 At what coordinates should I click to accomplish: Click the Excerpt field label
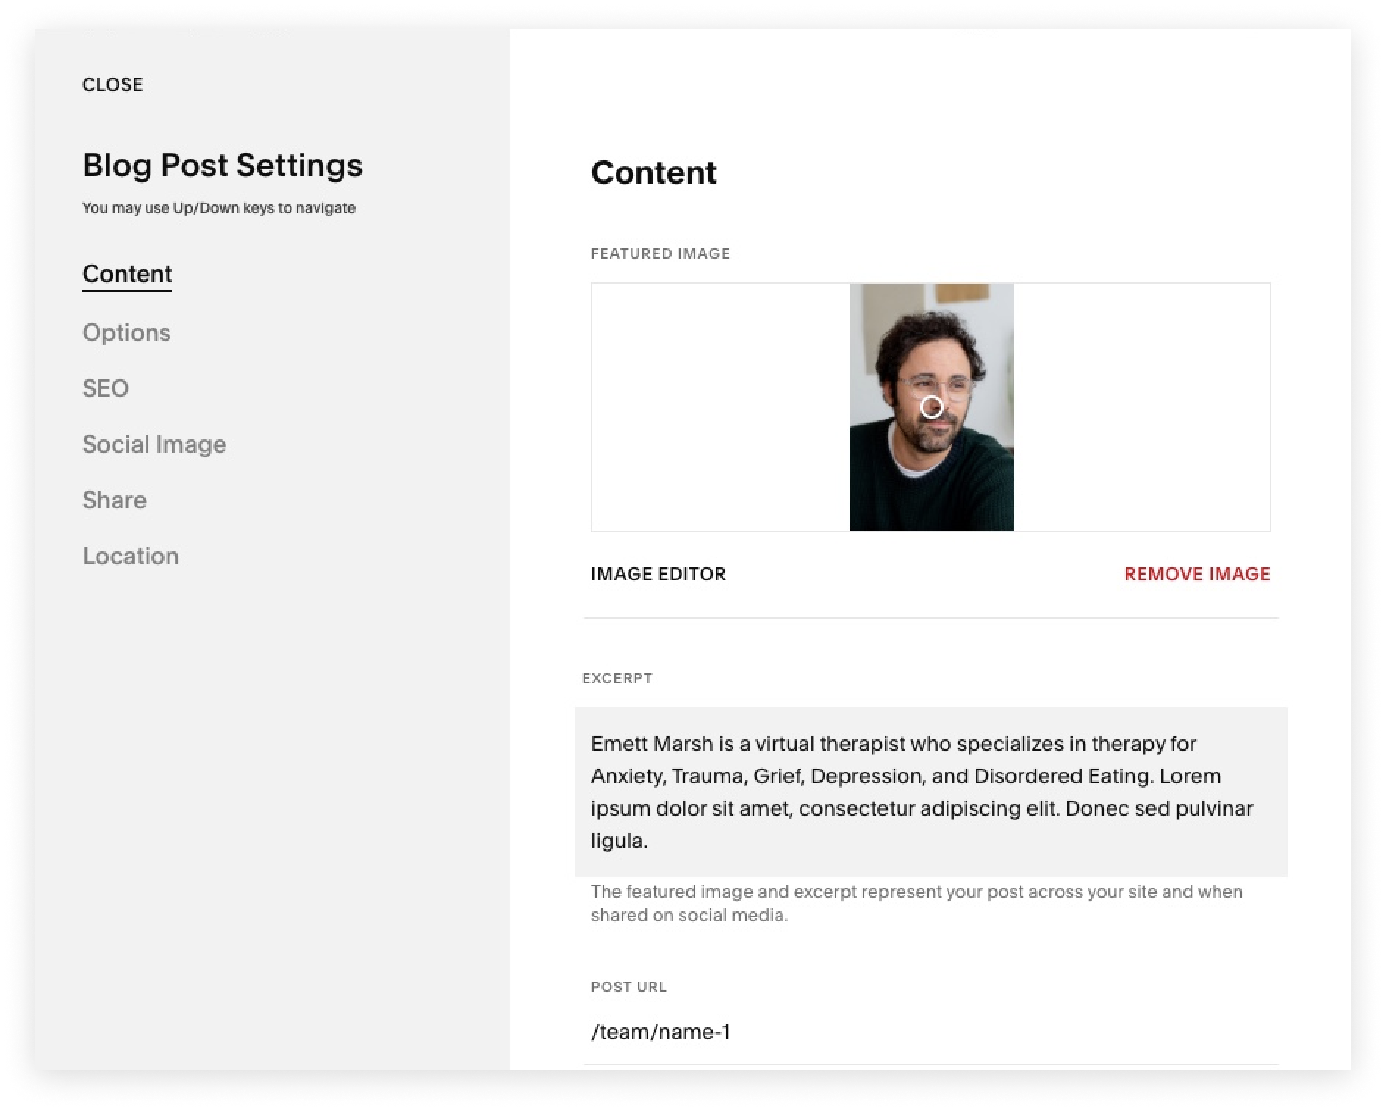coord(617,678)
